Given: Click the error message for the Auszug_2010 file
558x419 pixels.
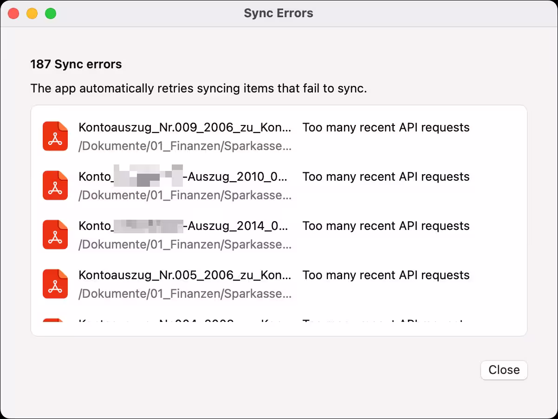Looking at the screenshot, I should click(386, 177).
